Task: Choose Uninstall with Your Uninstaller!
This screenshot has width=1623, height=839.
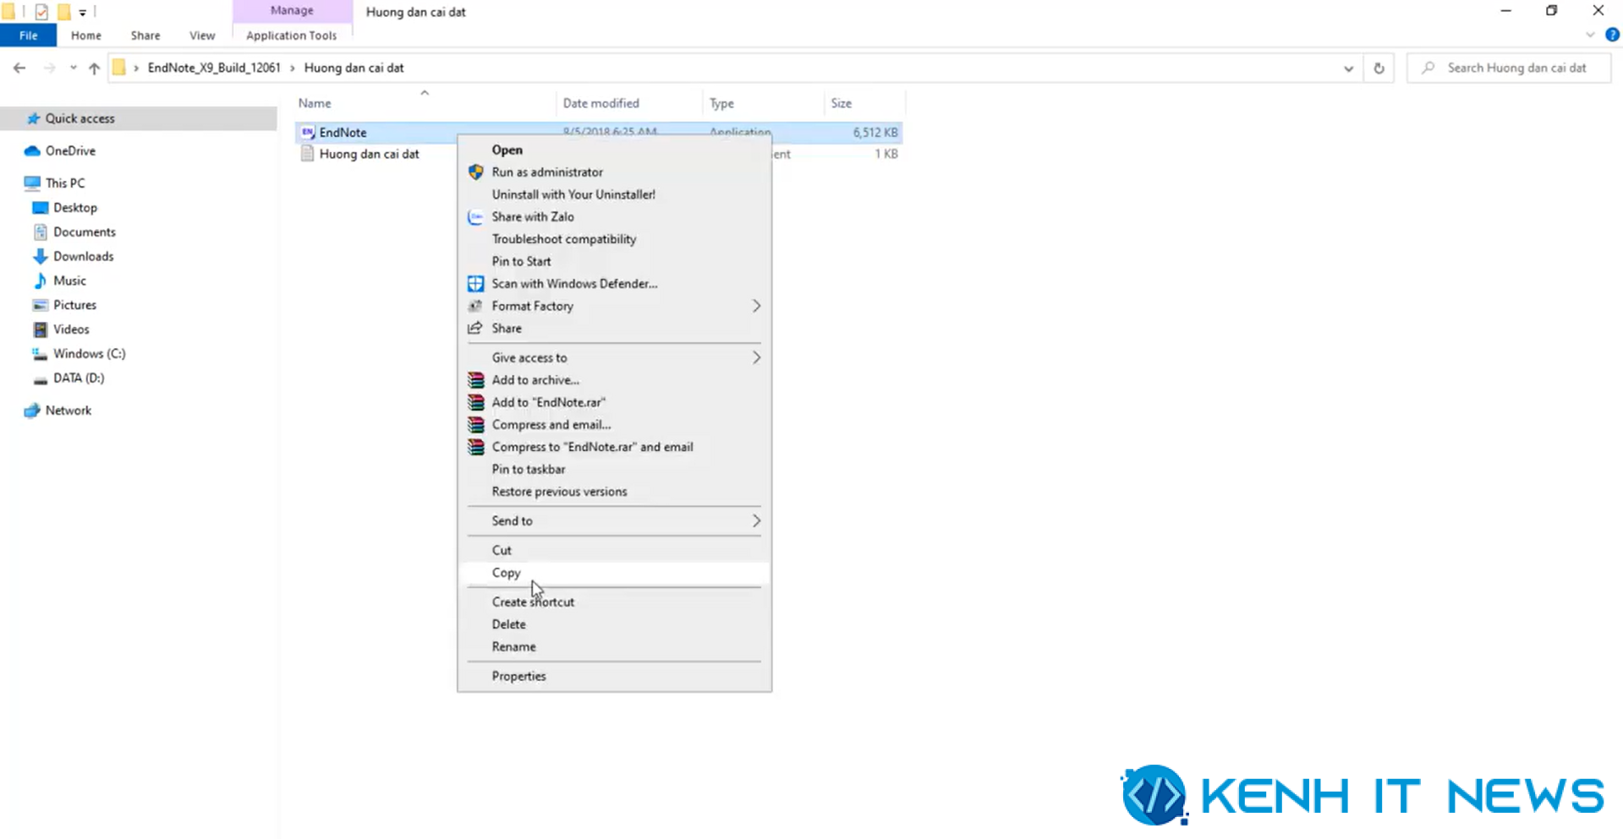Action: (573, 194)
